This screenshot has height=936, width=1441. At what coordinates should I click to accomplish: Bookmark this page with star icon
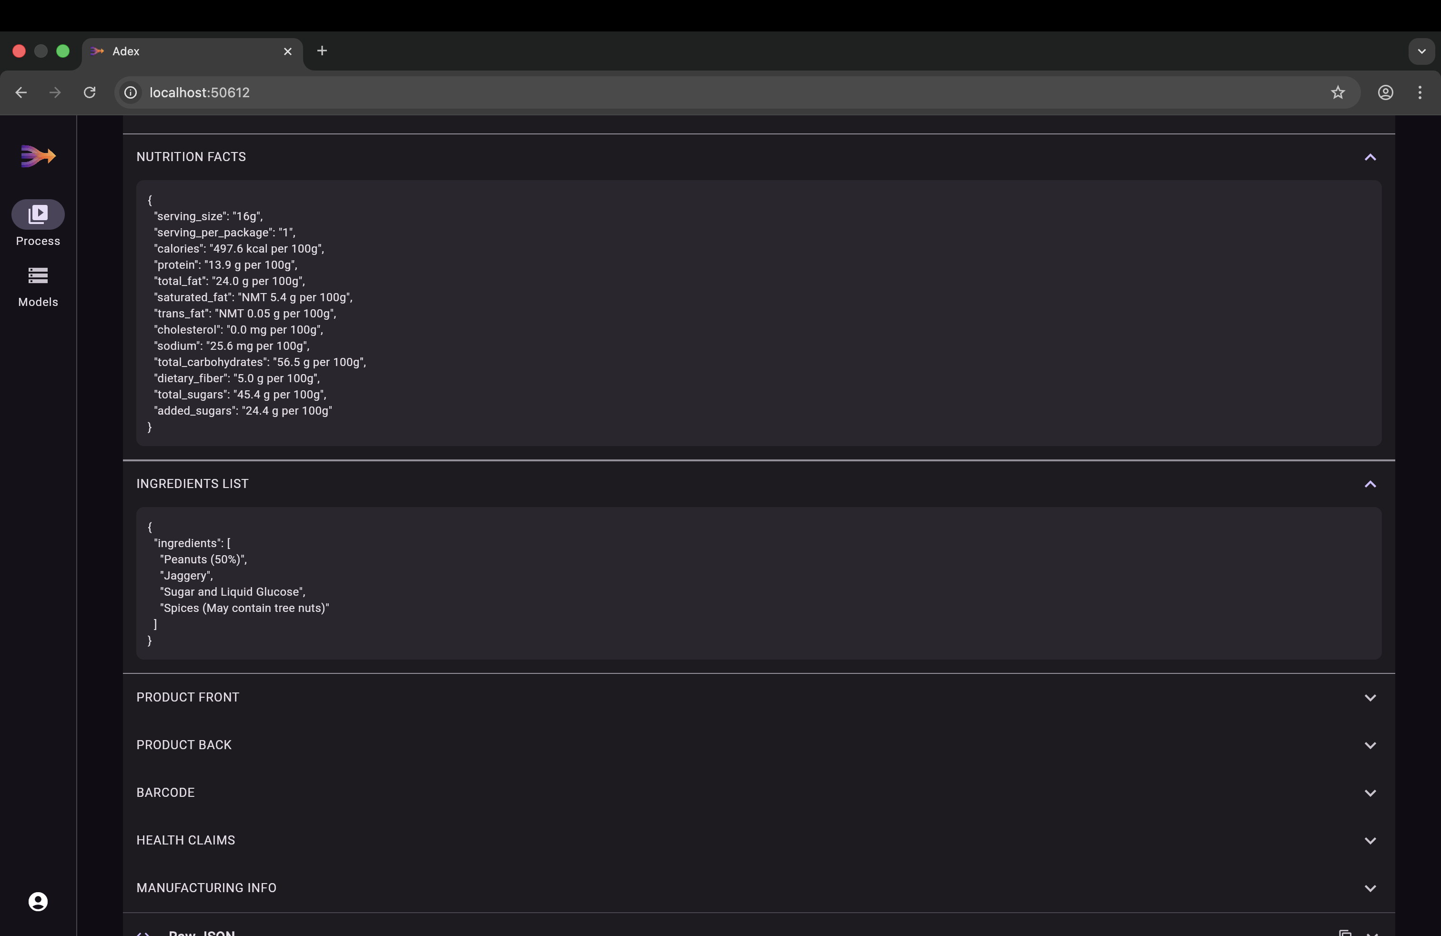coord(1338,92)
